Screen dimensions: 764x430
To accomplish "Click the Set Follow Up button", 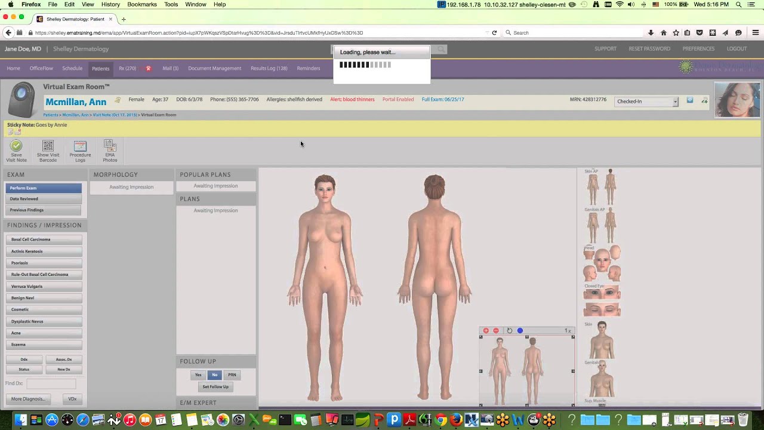I will pyautogui.click(x=215, y=387).
